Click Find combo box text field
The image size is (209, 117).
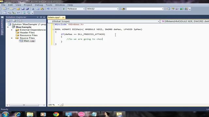click(144, 9)
